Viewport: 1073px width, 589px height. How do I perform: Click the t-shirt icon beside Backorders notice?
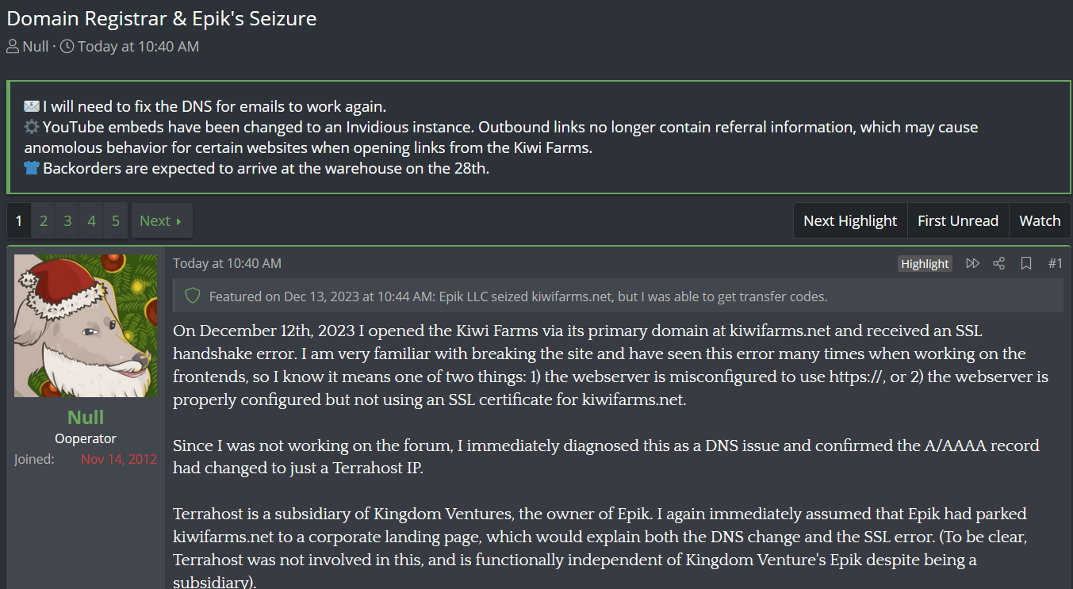click(32, 168)
